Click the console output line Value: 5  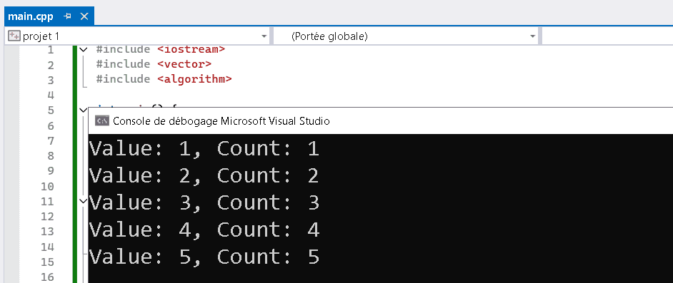coord(204,257)
